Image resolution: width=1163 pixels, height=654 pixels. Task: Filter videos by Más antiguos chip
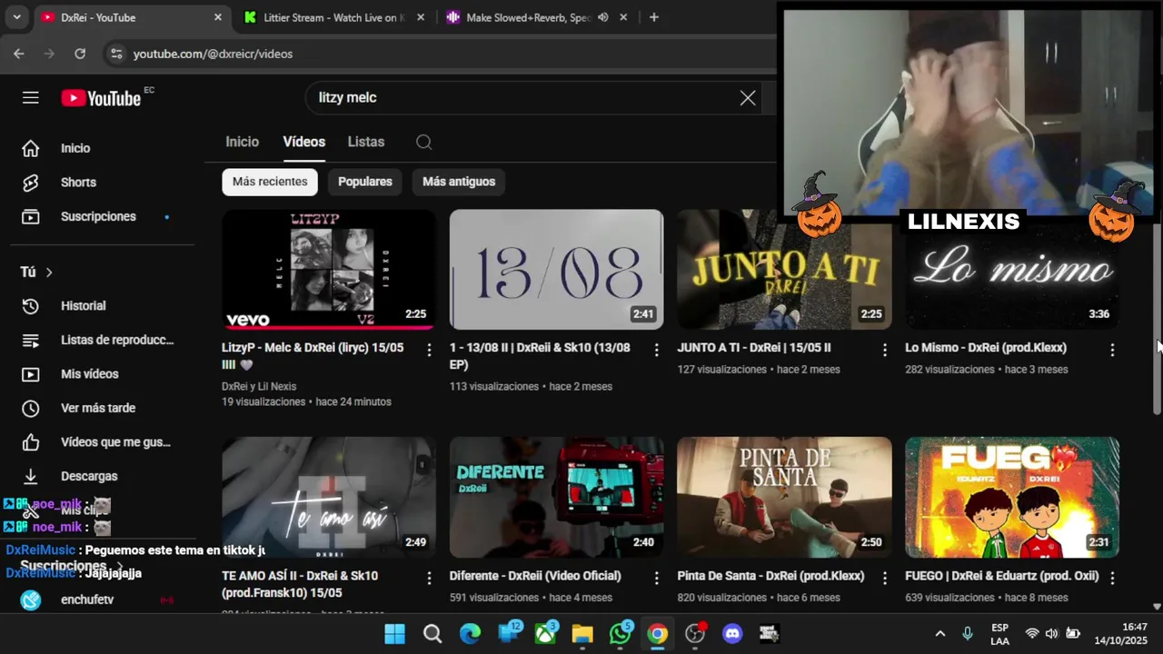point(459,182)
